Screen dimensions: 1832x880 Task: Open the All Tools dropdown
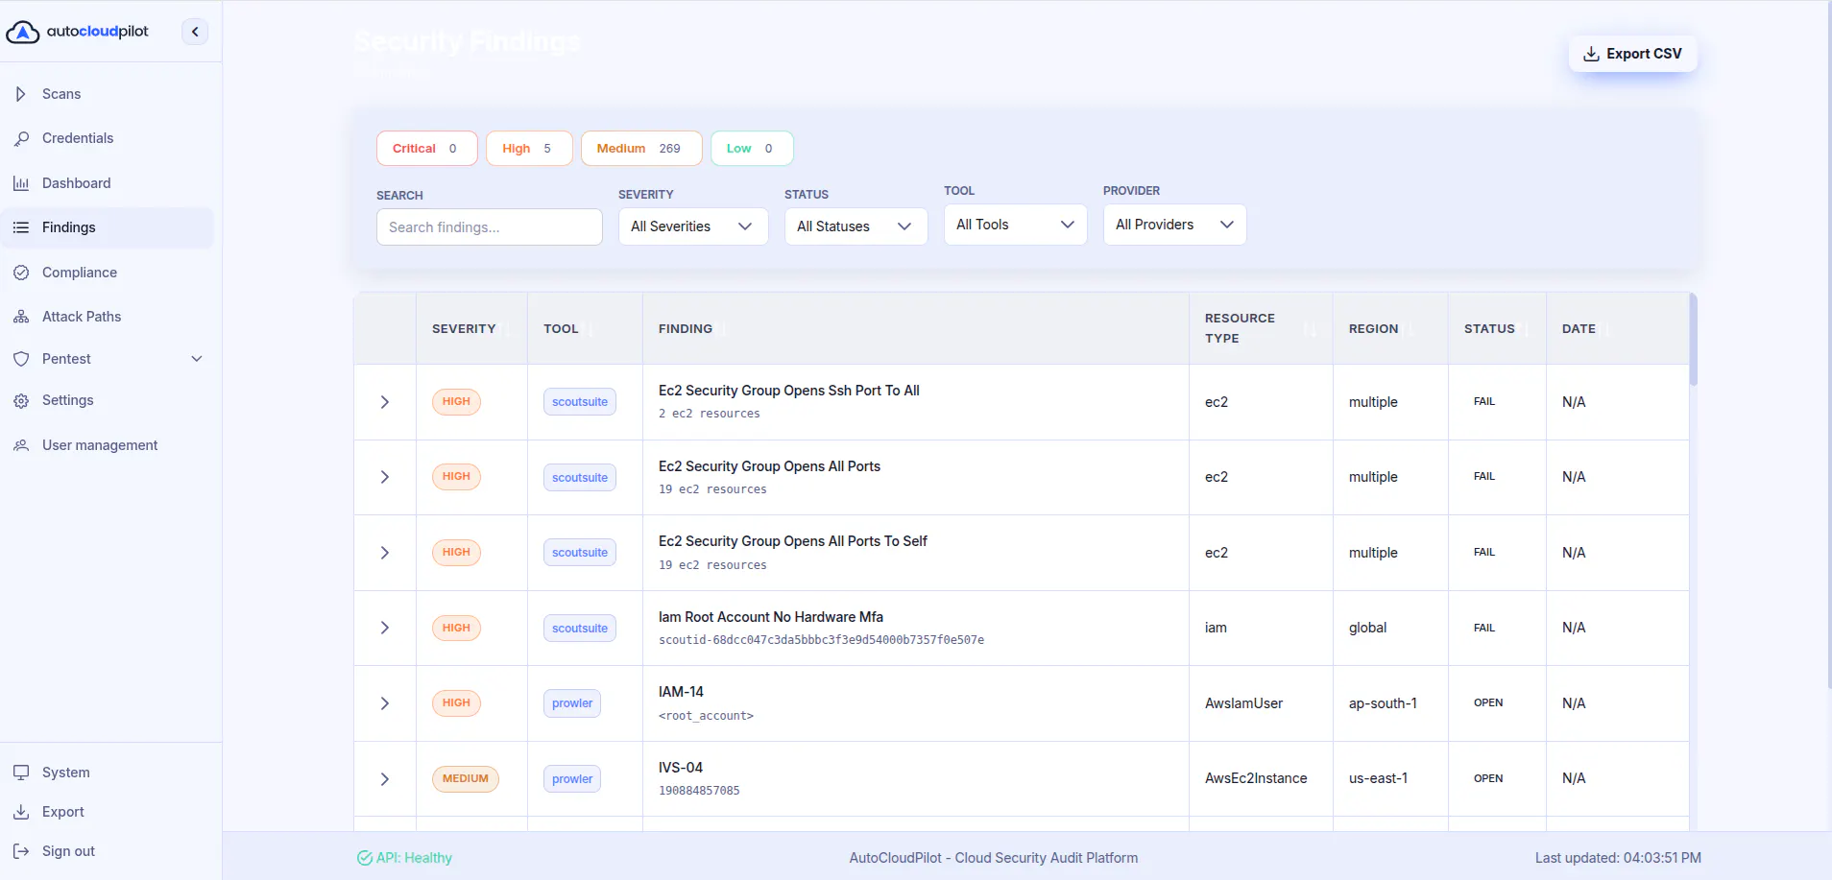tap(1016, 225)
